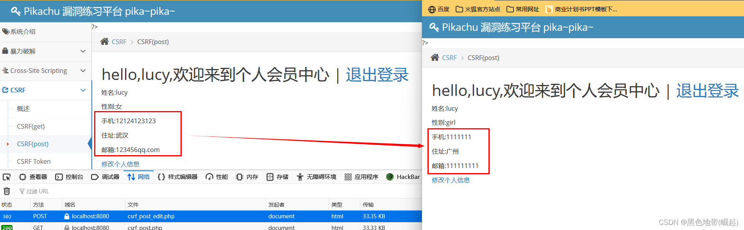This screenshot has height=230, width=744.
Task: Select CSRF Token in the sidebar
Action: pos(34,161)
